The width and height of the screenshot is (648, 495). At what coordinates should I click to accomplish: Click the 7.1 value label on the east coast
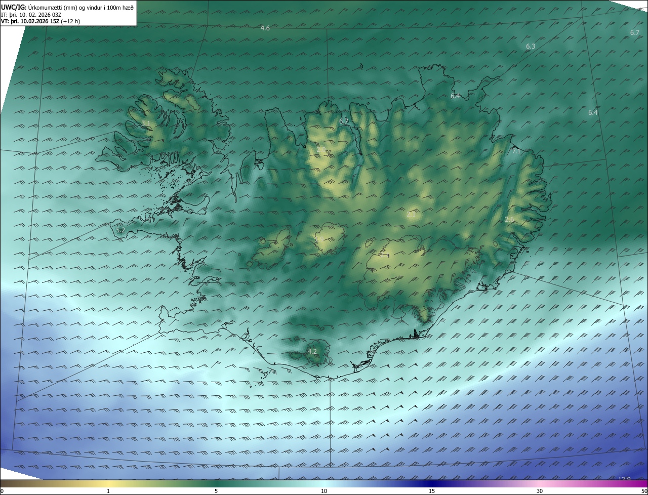[516, 151]
